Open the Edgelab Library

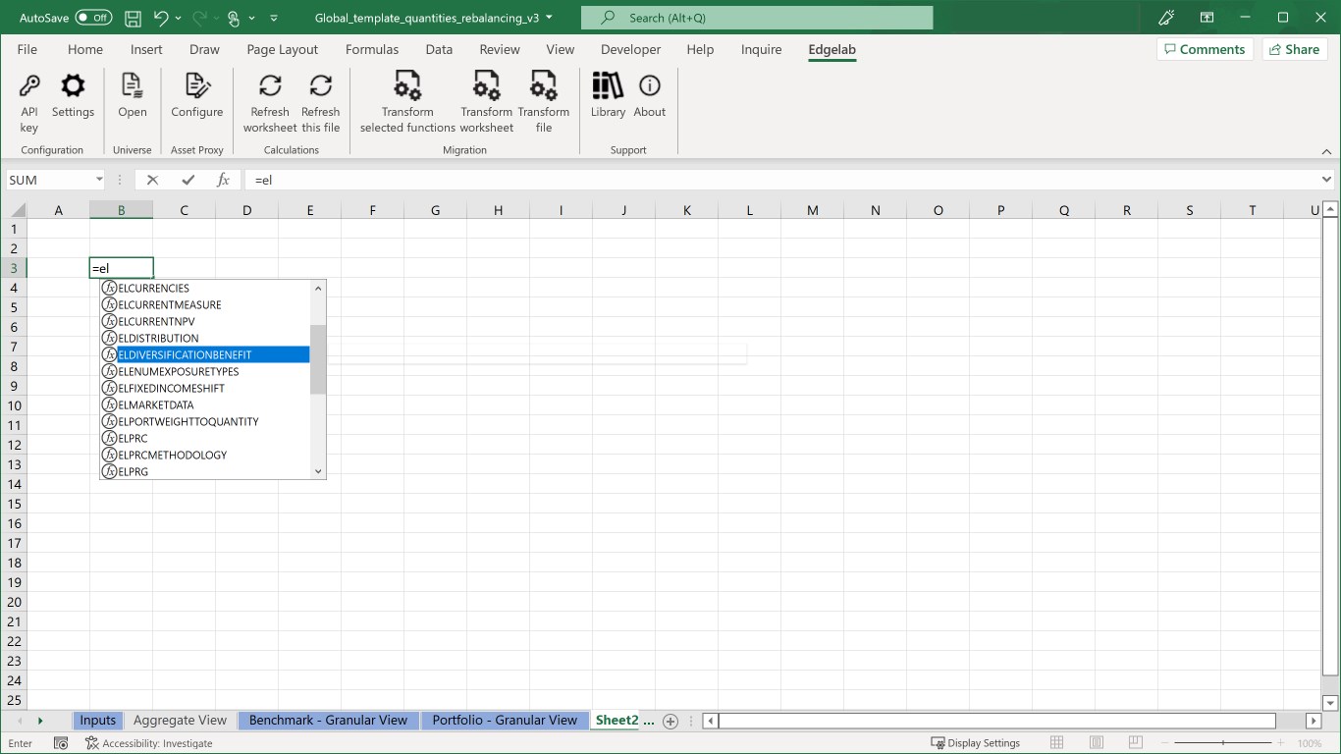[608, 96]
